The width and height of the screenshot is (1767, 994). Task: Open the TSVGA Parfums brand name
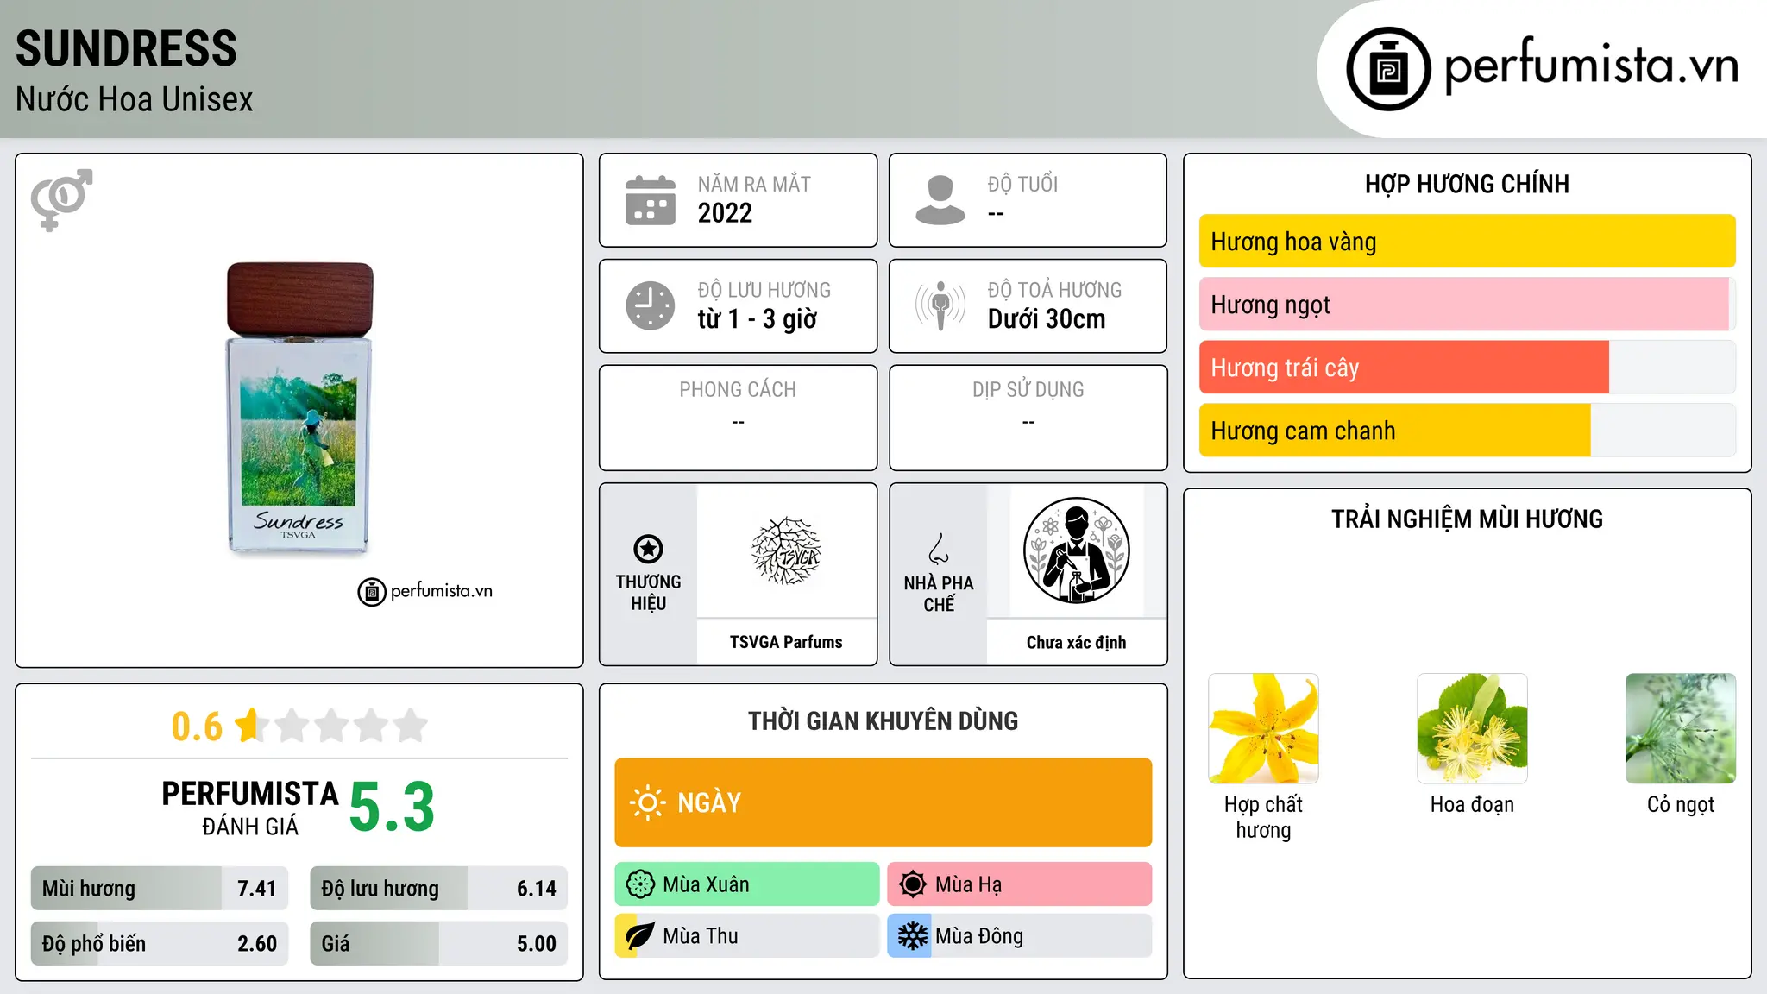tap(786, 642)
